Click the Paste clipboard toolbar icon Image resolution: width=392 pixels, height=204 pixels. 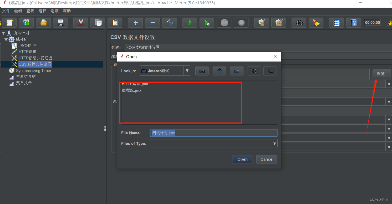pyautogui.click(x=115, y=23)
